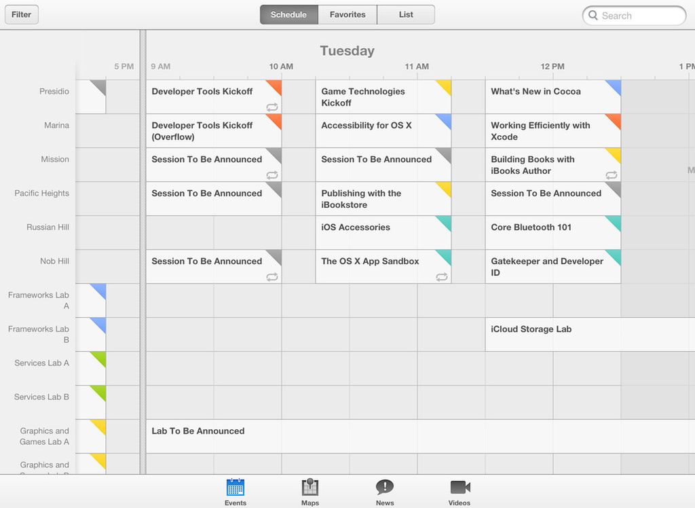Open the Maps icon
This screenshot has width=695, height=508.
(310, 488)
